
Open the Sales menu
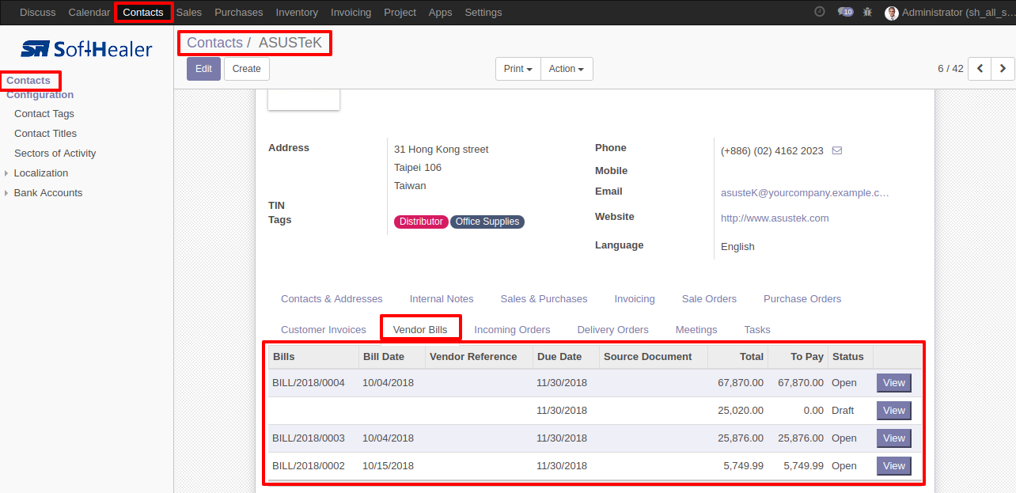[189, 13]
